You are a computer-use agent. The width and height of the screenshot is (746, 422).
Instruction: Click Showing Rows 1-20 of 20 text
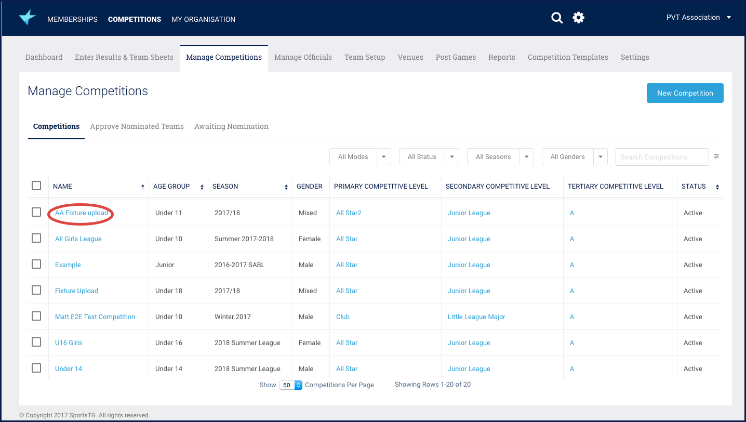click(x=433, y=385)
